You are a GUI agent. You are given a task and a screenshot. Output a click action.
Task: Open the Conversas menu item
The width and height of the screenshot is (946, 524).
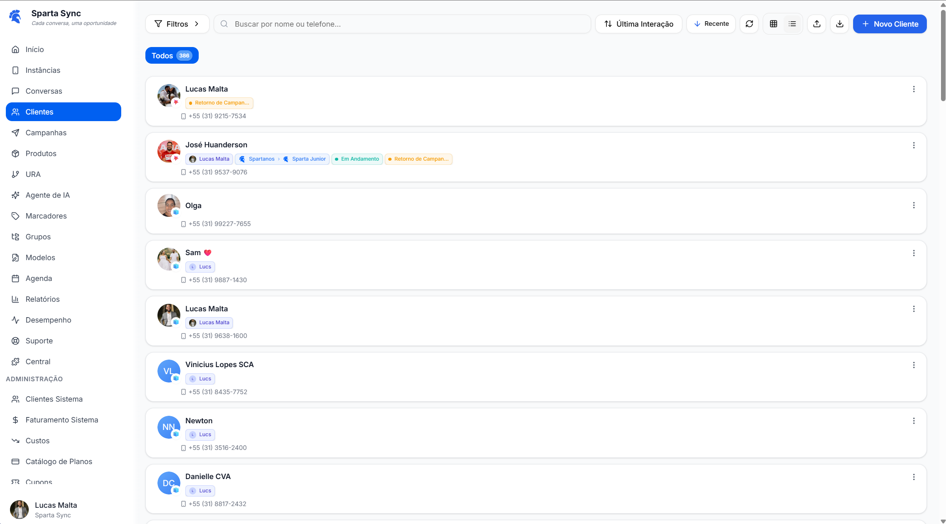pyautogui.click(x=43, y=91)
